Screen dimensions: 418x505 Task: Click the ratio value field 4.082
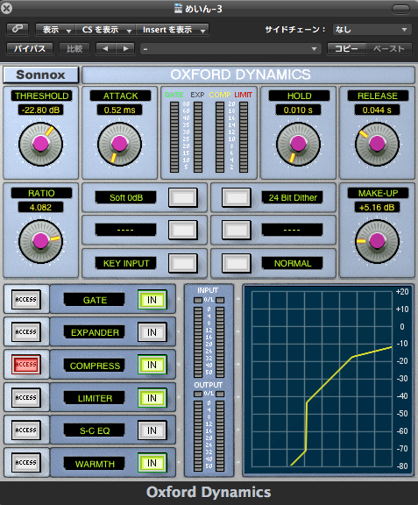pyautogui.click(x=40, y=208)
